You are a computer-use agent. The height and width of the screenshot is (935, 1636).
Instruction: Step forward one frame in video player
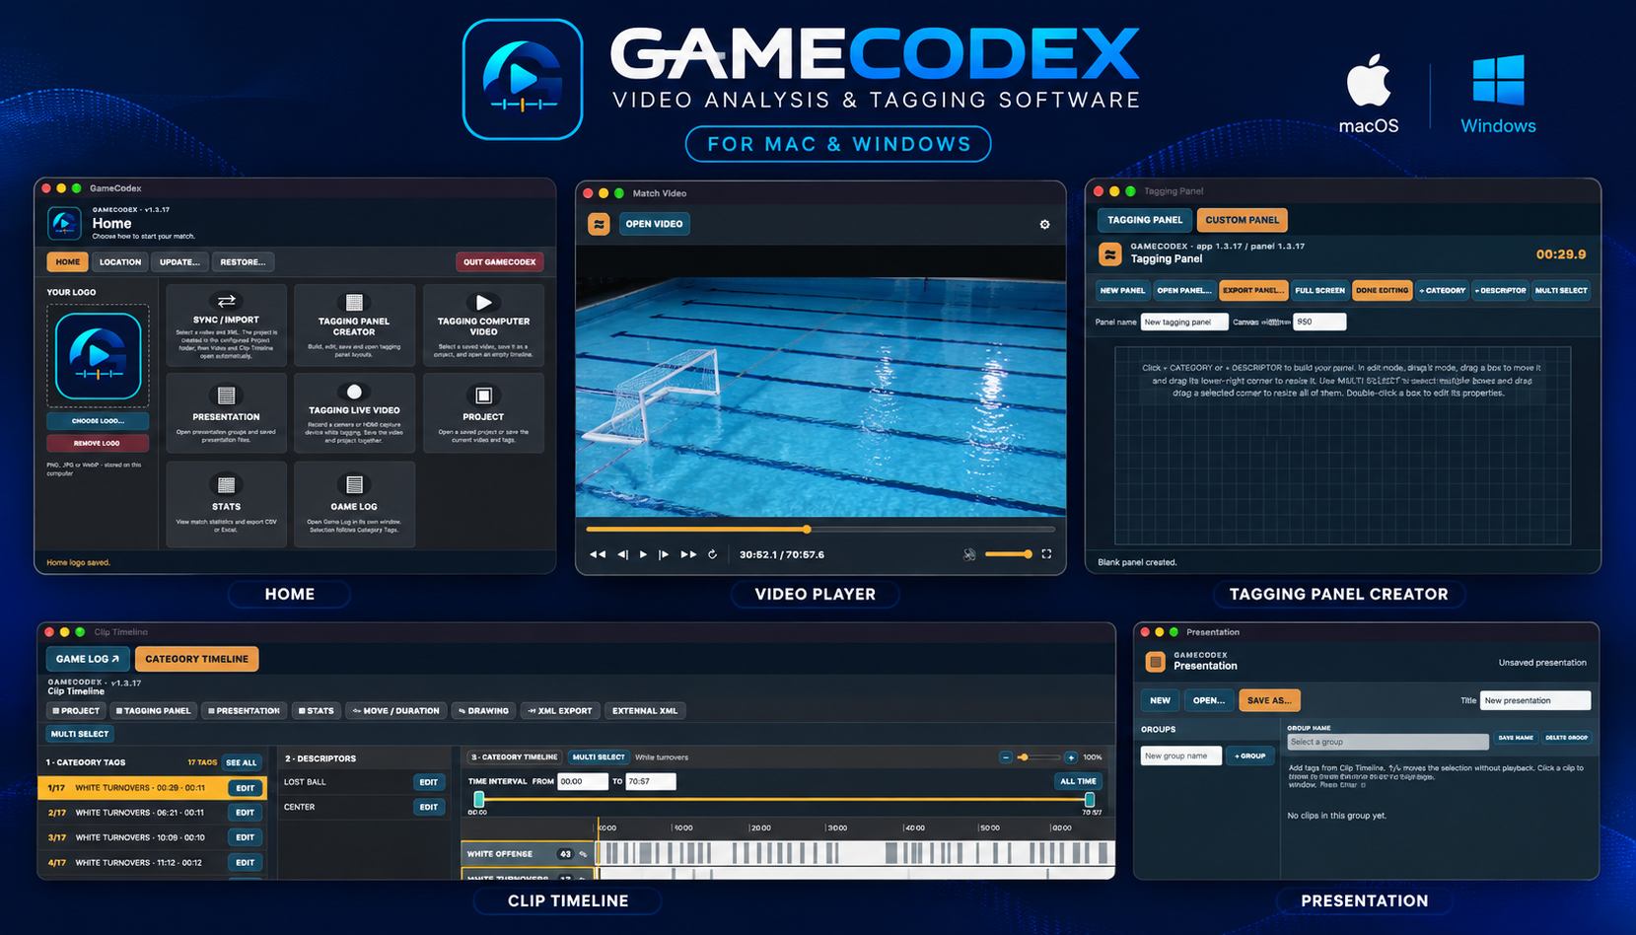click(x=664, y=554)
